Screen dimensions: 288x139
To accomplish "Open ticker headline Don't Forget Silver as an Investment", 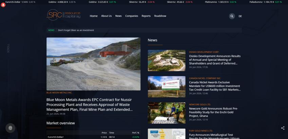I will coord(76,30).
